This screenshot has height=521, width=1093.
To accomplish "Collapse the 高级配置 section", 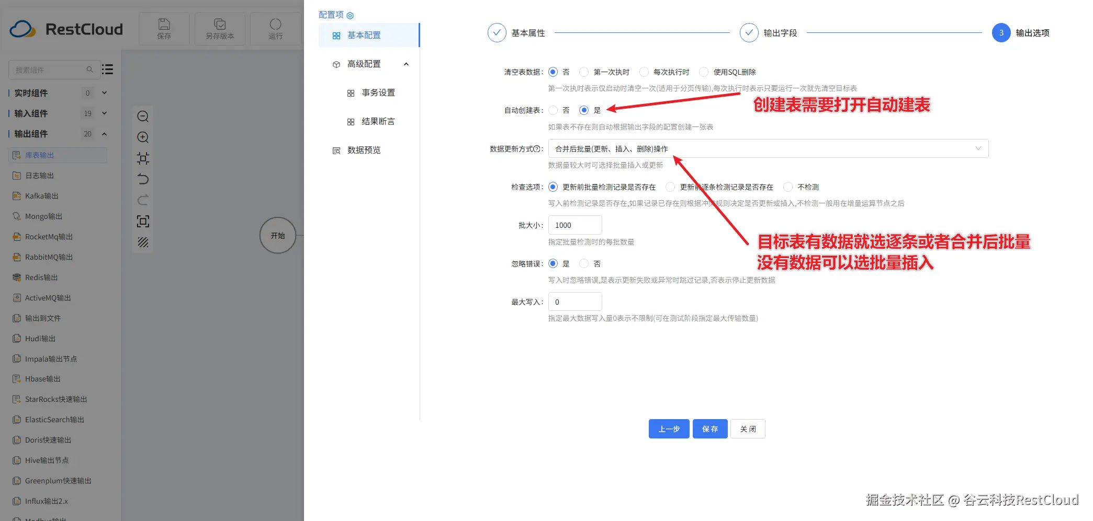I will point(406,64).
